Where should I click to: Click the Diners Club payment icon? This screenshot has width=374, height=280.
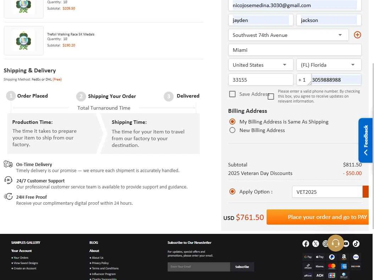(344, 275)
